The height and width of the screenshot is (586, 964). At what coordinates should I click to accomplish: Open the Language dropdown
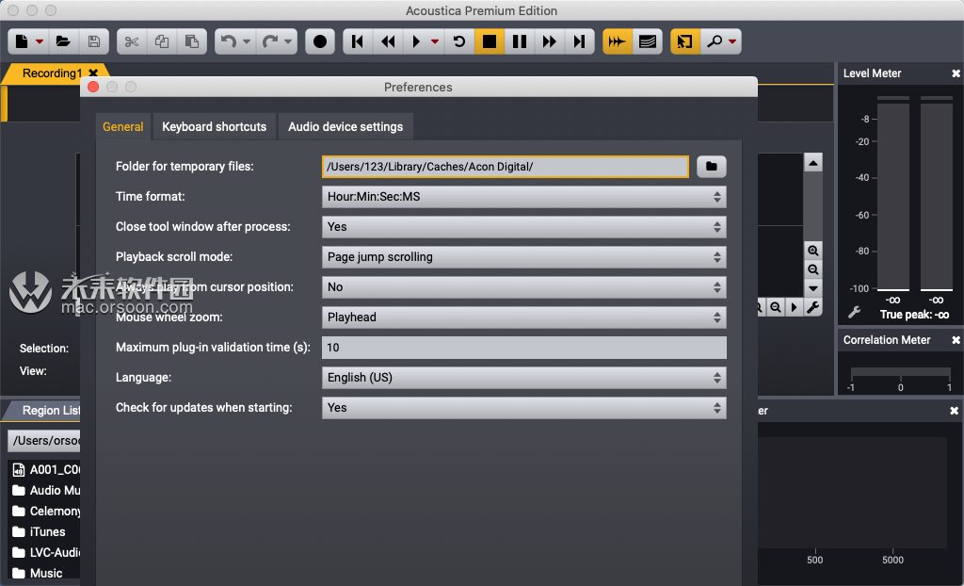(523, 378)
